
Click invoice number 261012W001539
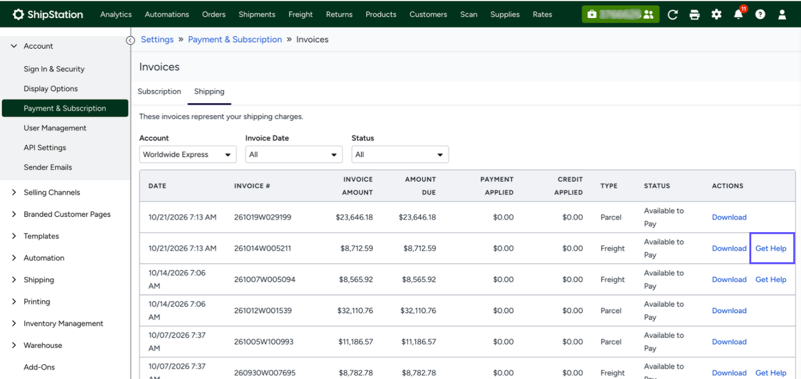(263, 311)
